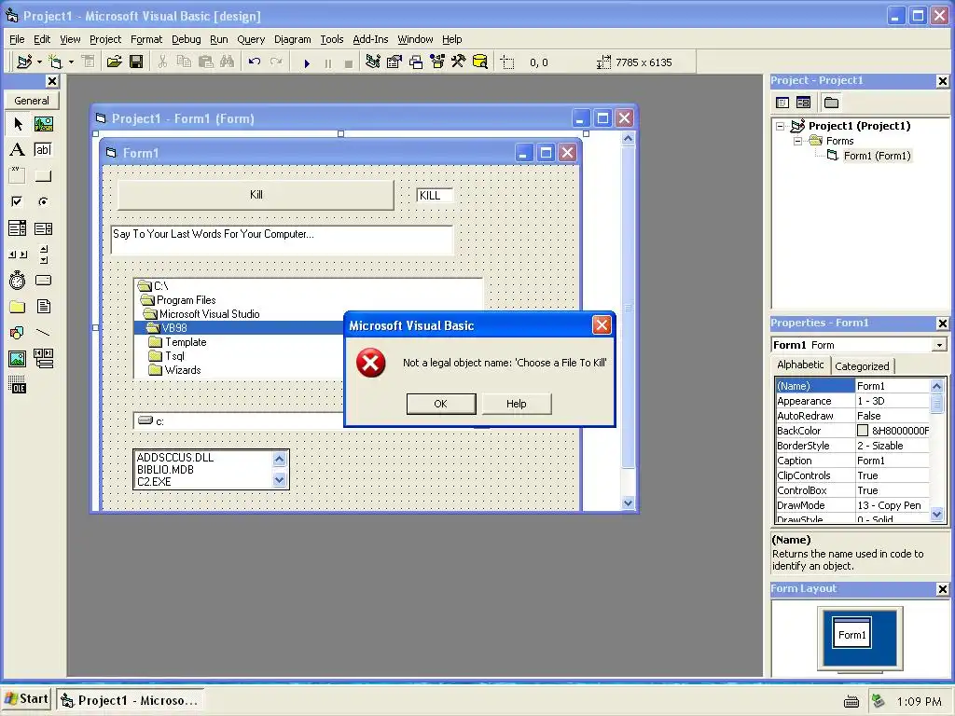Image resolution: width=955 pixels, height=716 pixels.
Task: Click the Find (binoculars) toolbar icon
Action: coord(228,62)
